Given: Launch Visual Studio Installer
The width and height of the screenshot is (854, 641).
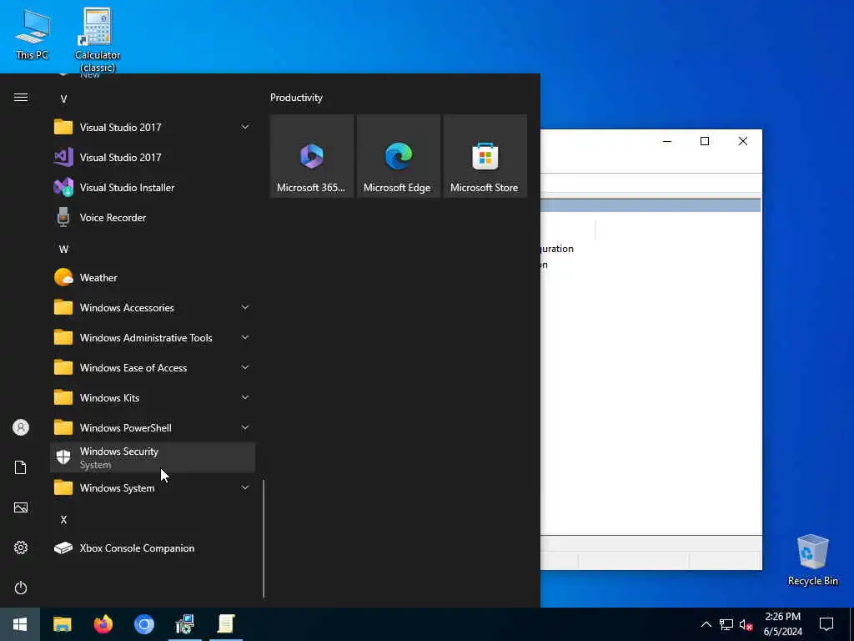Looking at the screenshot, I should click(153, 188).
